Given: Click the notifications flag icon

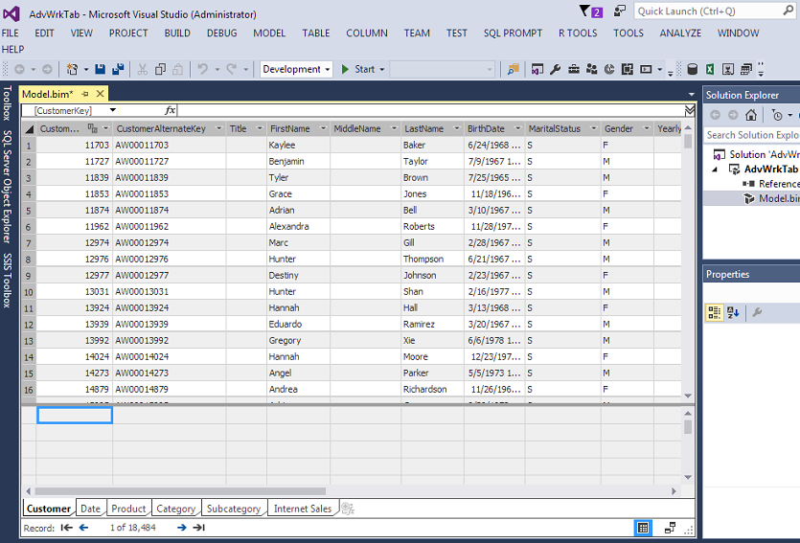Looking at the screenshot, I should (x=585, y=11).
